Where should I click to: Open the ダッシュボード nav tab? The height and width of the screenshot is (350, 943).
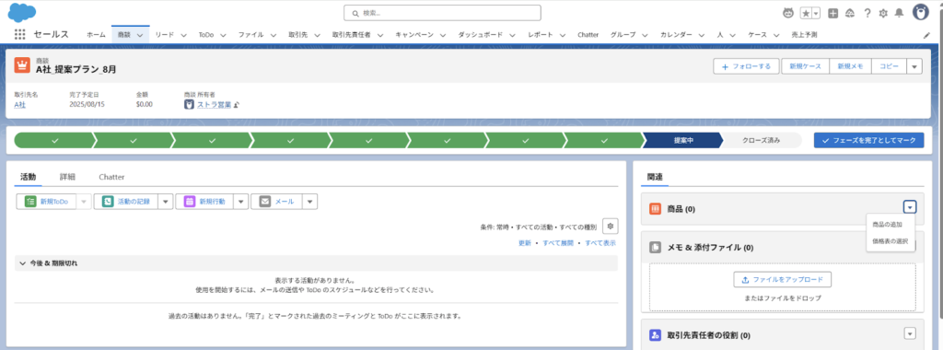click(480, 35)
